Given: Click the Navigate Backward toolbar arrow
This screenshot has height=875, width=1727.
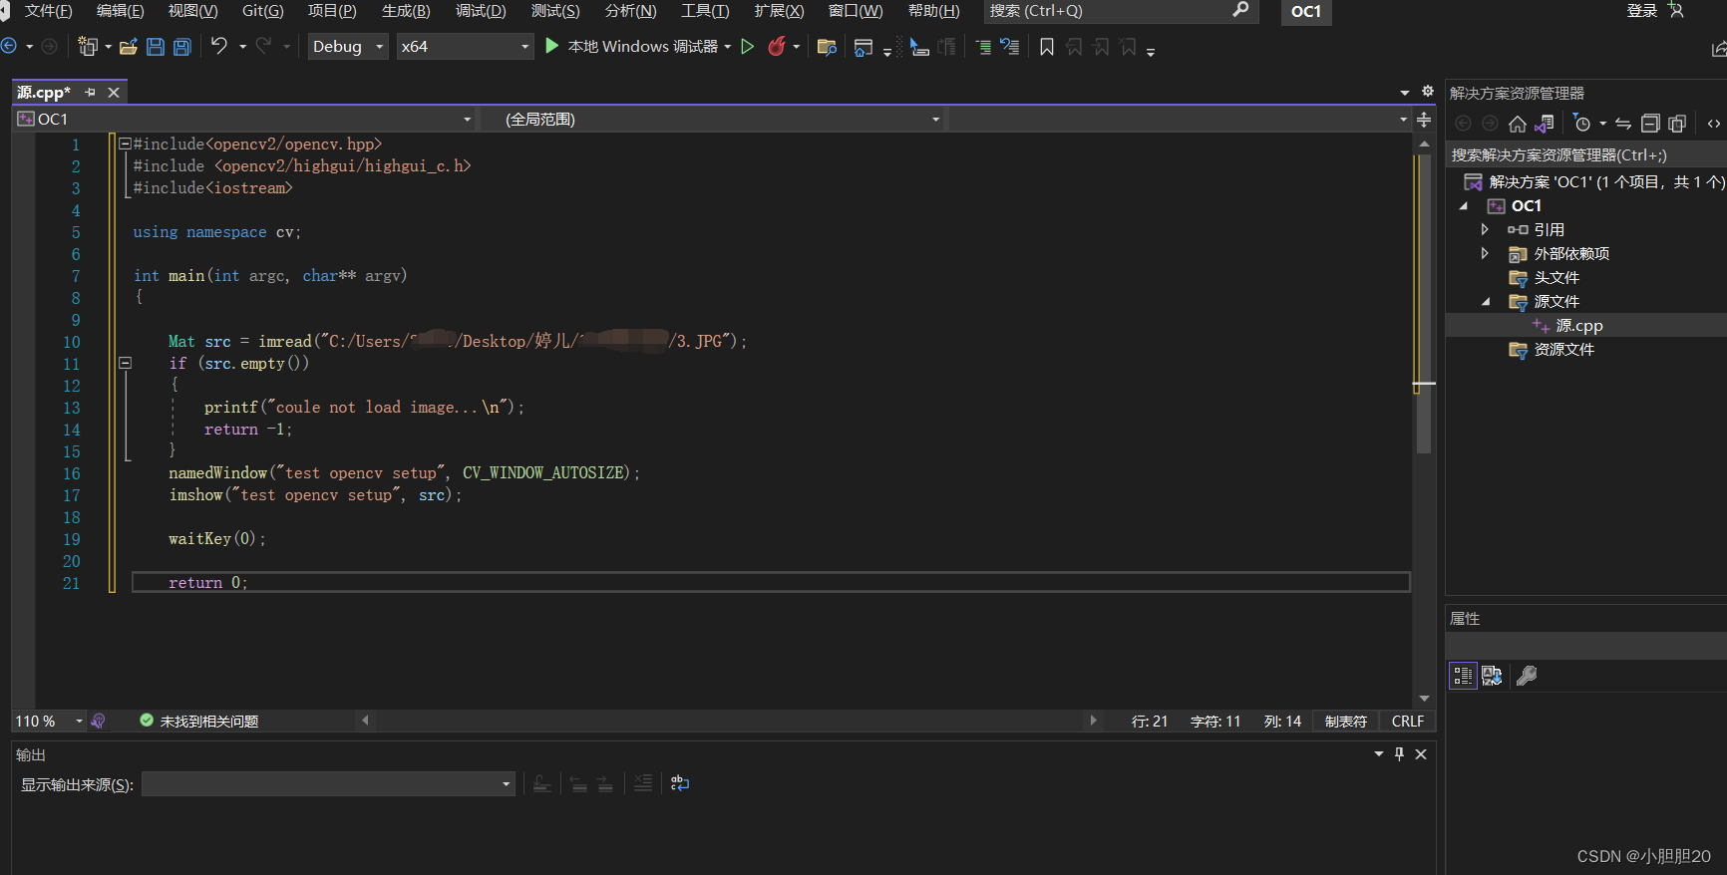Looking at the screenshot, I should (9, 46).
